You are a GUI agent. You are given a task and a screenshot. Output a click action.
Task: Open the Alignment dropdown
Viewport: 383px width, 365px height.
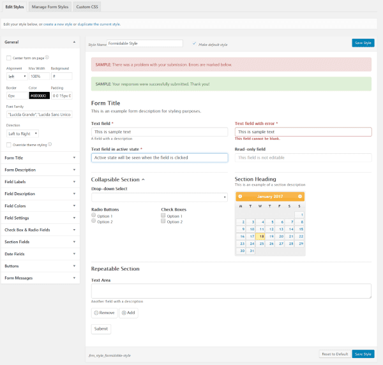pos(16,76)
